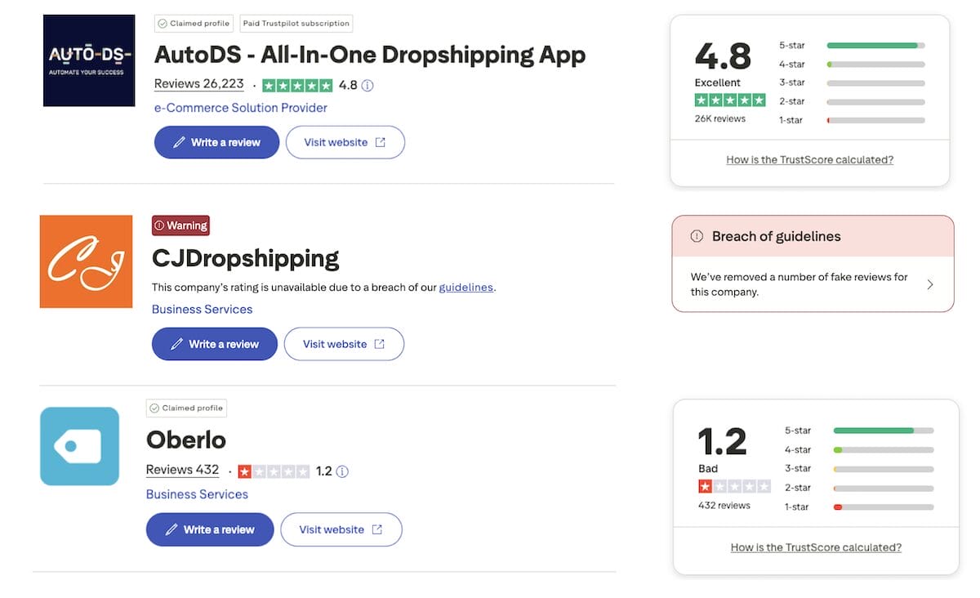
Task: Click How is the TrustScore calculated under 4.8
Action: pyautogui.click(x=809, y=159)
